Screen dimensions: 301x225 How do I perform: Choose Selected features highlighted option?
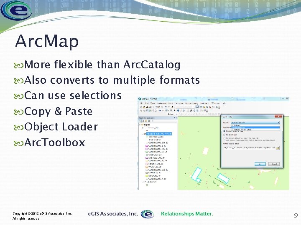coord(255,127)
